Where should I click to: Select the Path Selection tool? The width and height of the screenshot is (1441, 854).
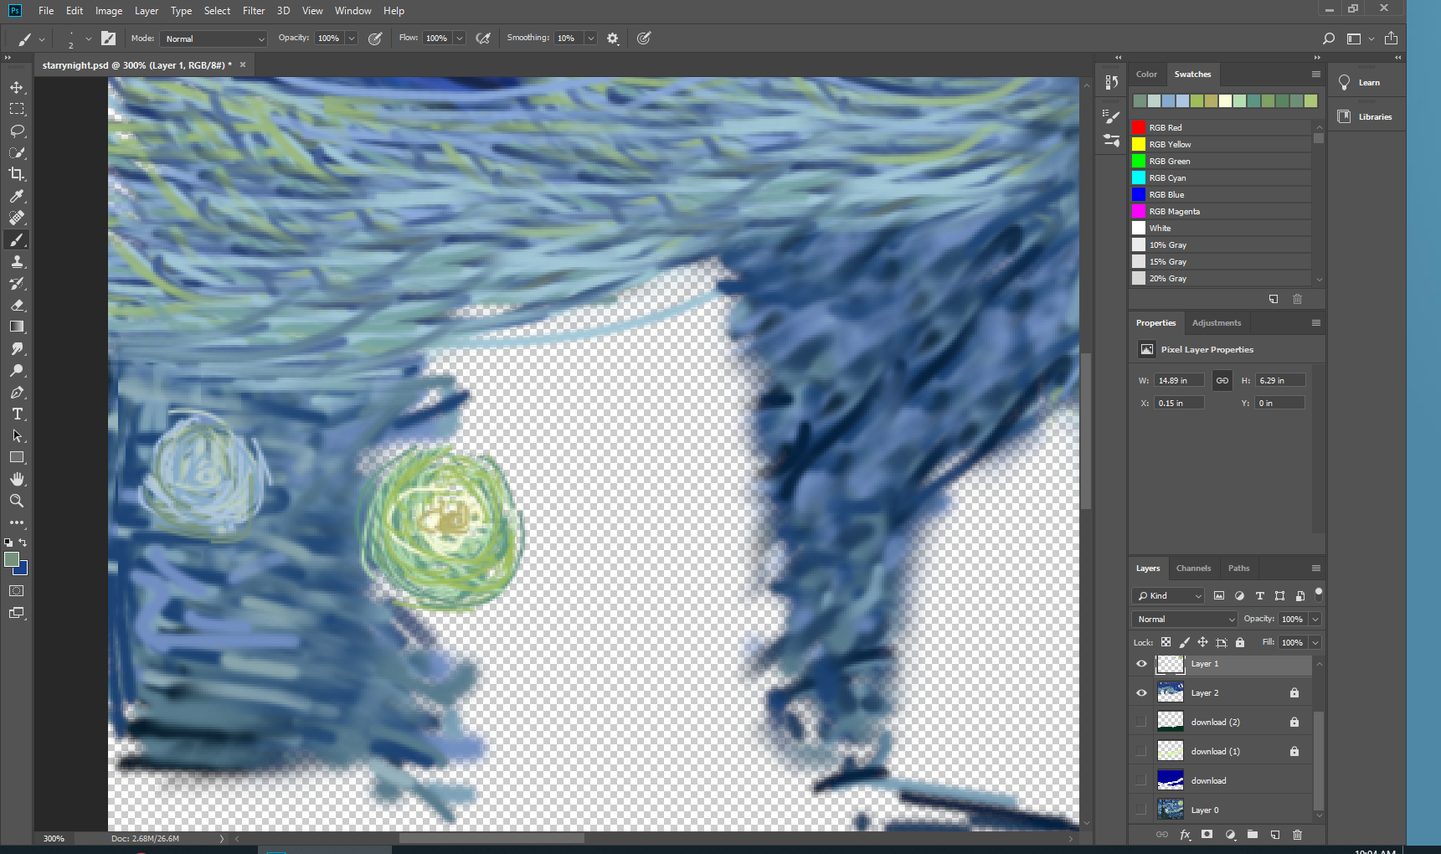(x=17, y=435)
